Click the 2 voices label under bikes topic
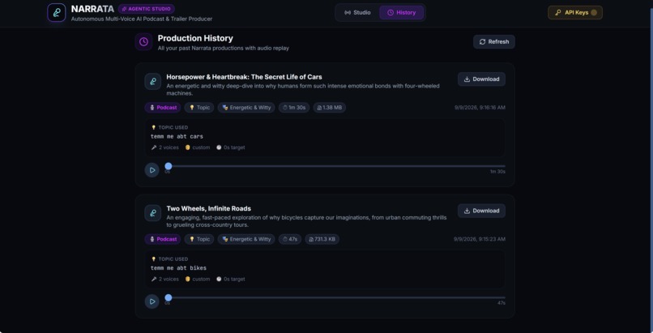Screen dimensions: 653x333 coord(165,279)
